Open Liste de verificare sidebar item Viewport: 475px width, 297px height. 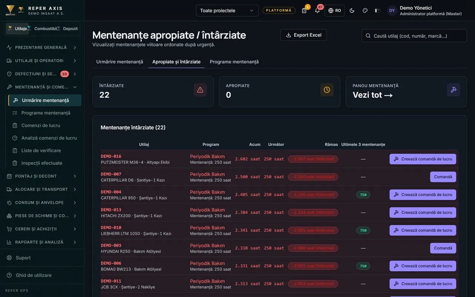coord(45,150)
